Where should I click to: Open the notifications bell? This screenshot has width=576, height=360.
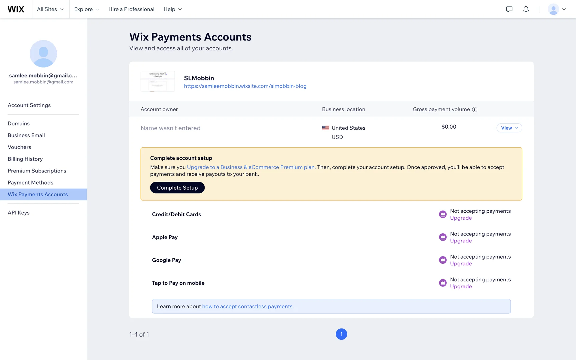(526, 9)
